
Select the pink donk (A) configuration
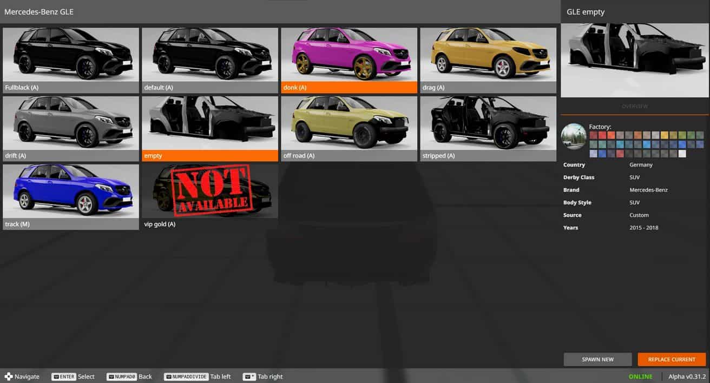click(349, 60)
